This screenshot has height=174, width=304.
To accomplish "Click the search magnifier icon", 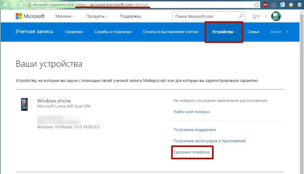I will (x=241, y=16).
